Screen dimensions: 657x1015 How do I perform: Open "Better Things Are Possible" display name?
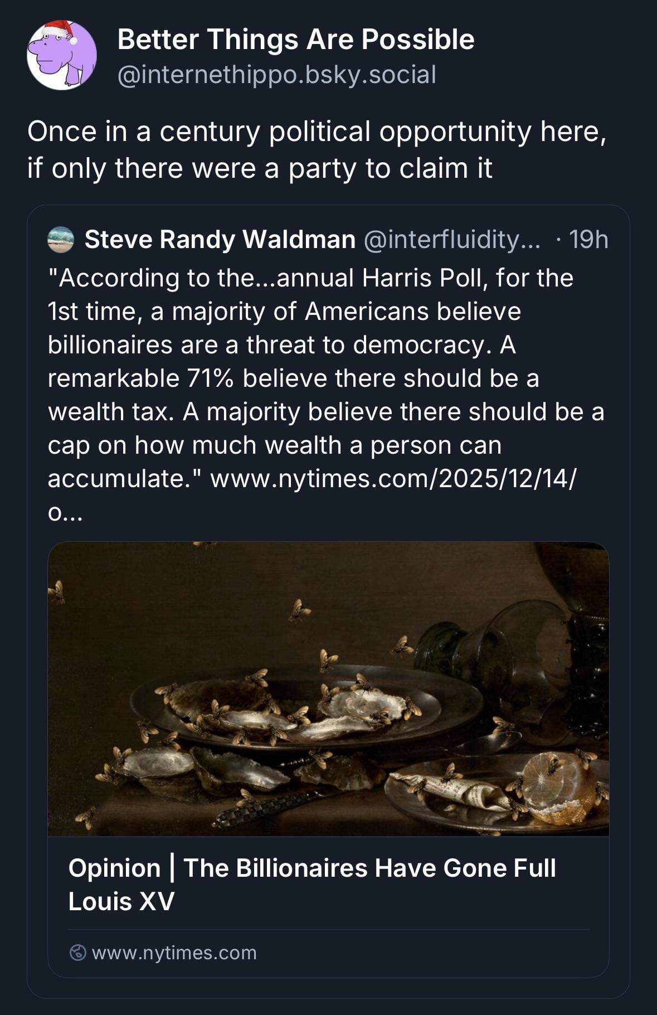click(x=295, y=40)
